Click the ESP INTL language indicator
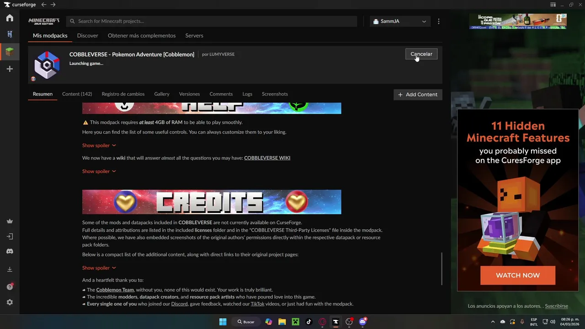The width and height of the screenshot is (585, 329). click(x=534, y=322)
